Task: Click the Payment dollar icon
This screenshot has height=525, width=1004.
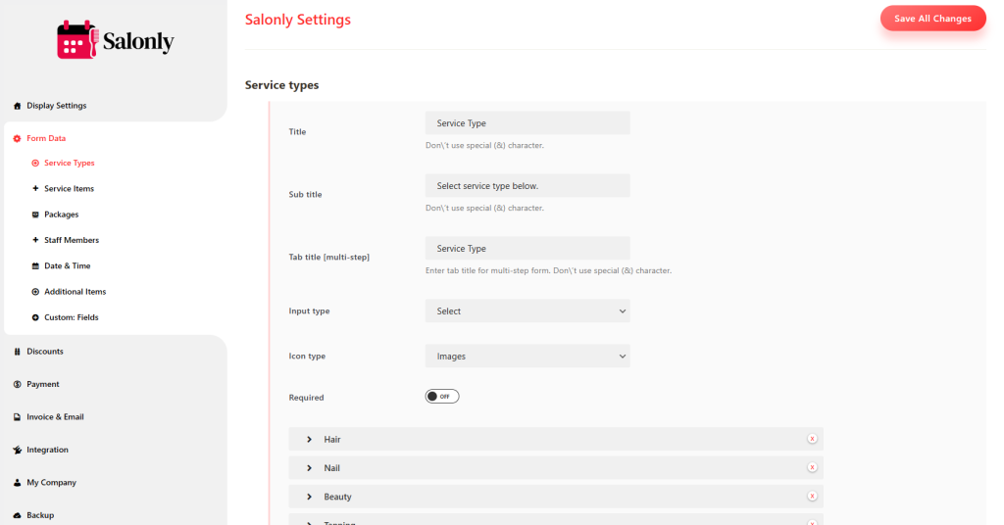Action: [17, 385]
